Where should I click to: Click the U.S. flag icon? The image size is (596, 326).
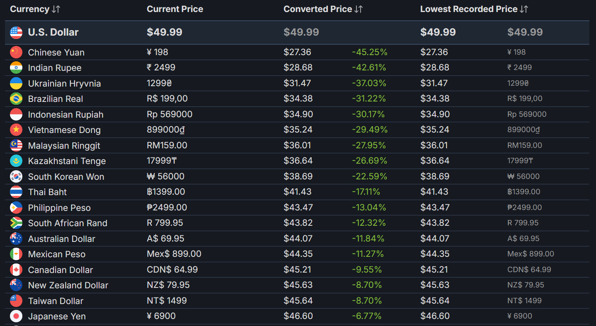[16, 32]
